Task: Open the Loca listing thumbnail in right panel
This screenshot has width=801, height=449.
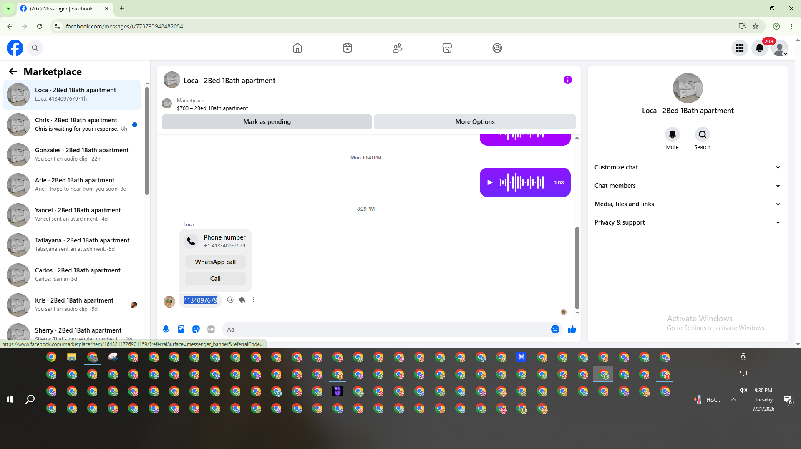Action: (688, 88)
